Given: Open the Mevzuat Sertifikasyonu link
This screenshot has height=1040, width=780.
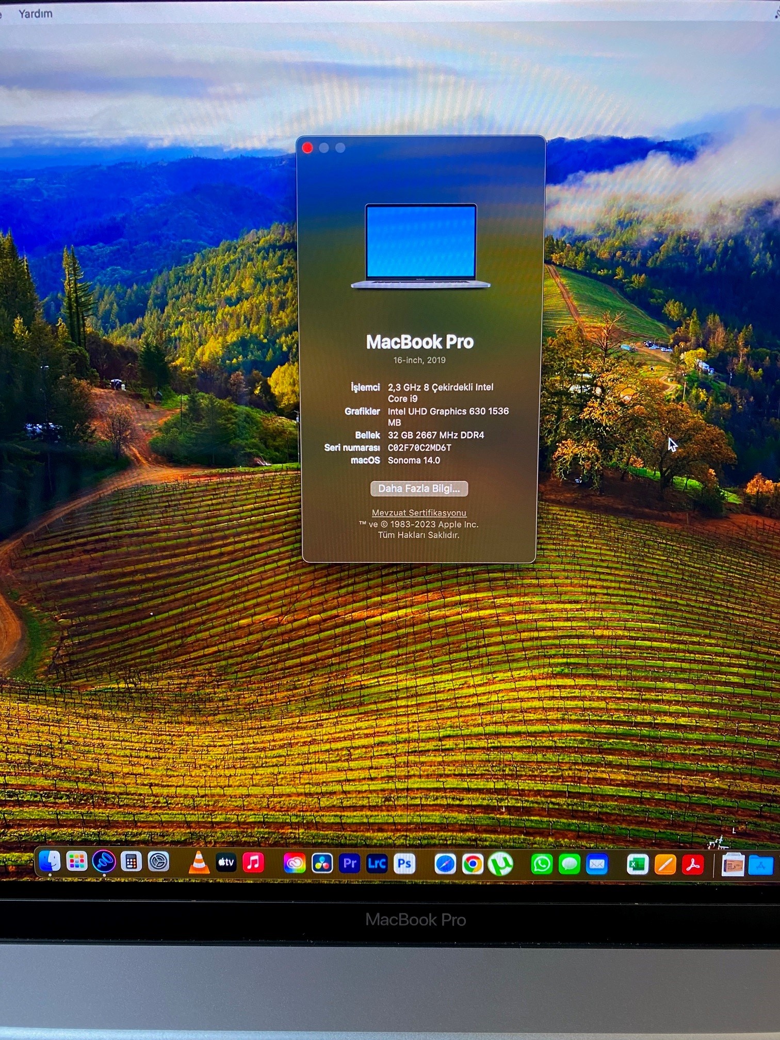Looking at the screenshot, I should tap(419, 513).
